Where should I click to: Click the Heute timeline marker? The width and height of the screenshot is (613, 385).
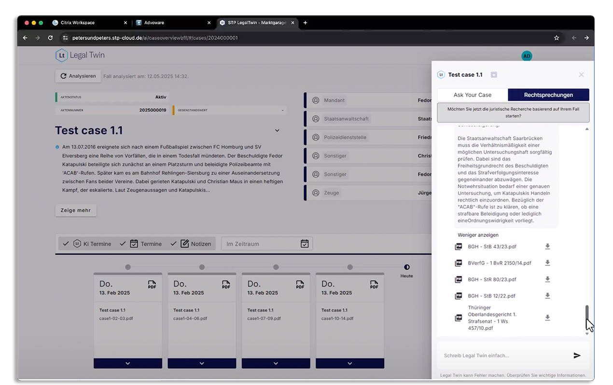[x=406, y=267]
